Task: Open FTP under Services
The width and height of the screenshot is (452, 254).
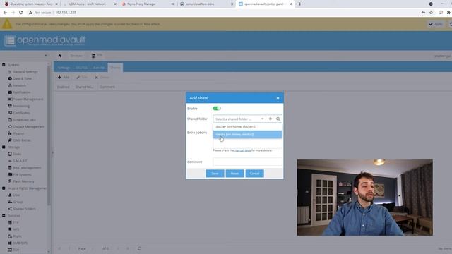Action: 16,222
